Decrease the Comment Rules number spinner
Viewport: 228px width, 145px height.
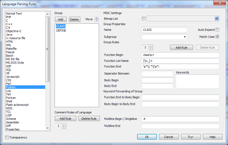coord(64,127)
